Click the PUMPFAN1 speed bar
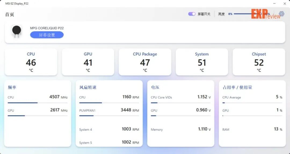The image size is (290, 154). point(109,116)
